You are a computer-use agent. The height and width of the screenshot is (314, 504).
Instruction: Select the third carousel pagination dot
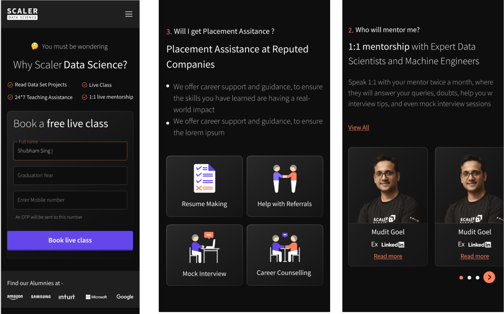pyautogui.click(x=478, y=277)
